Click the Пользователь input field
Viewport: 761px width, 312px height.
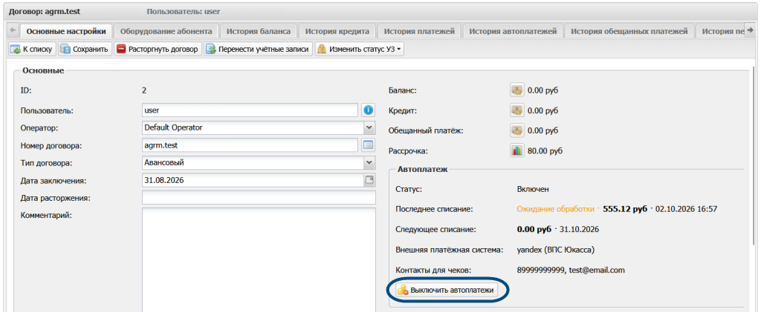pos(250,110)
